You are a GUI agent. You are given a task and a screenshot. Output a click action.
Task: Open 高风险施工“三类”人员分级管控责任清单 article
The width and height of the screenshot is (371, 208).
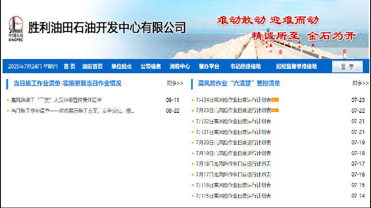point(56,100)
